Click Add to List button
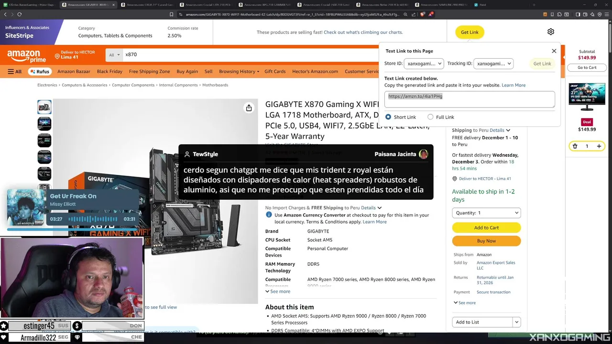 482,322
